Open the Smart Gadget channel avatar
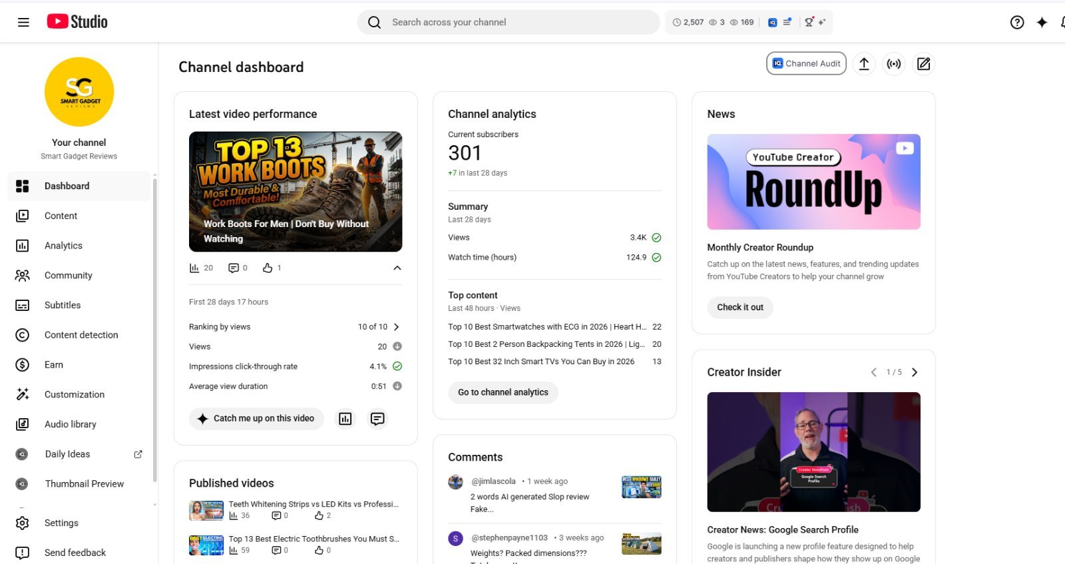This screenshot has width=1065, height=564. [x=79, y=92]
